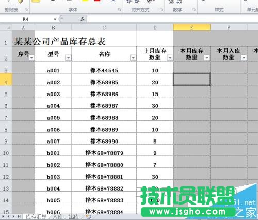The width and height of the screenshot is (258, 220).
Task: Click into the formula bar
Action: tap(172, 19)
